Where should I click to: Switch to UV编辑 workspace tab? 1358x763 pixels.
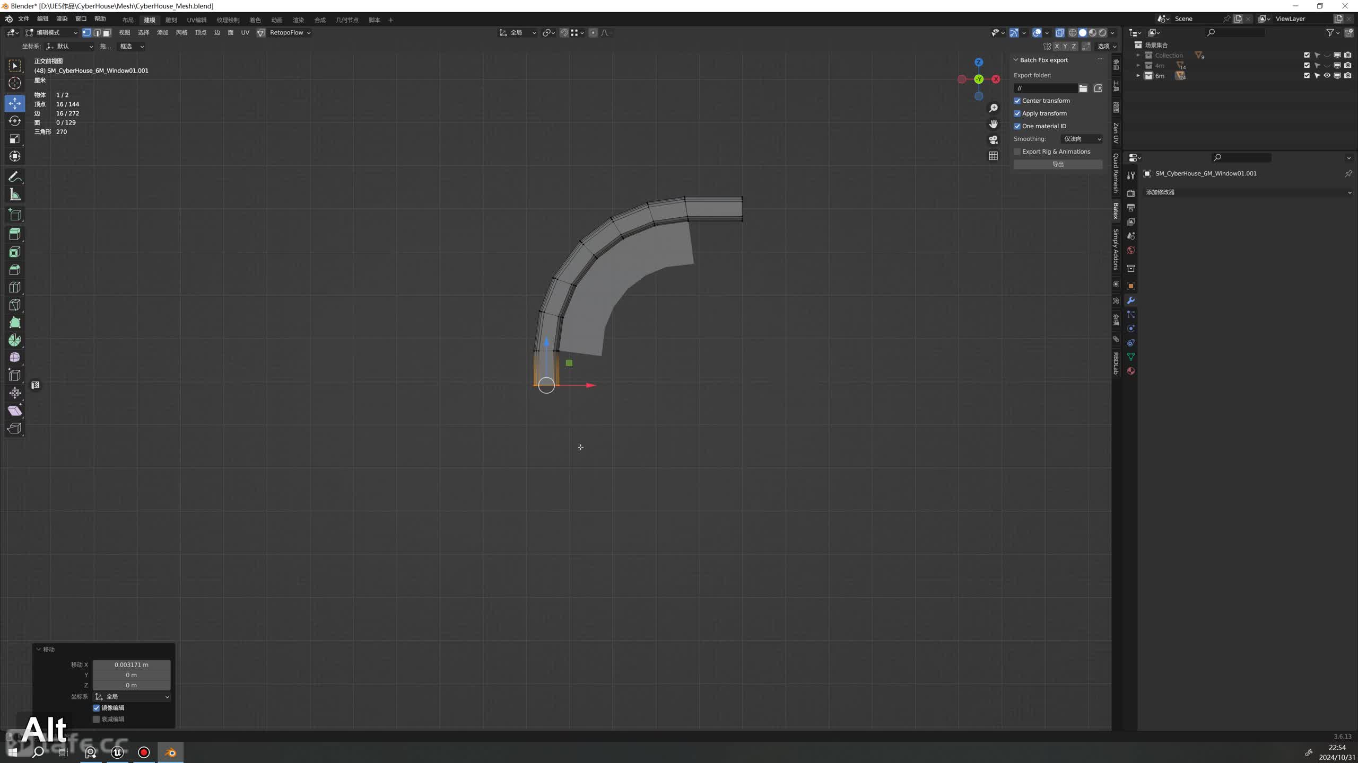click(196, 20)
